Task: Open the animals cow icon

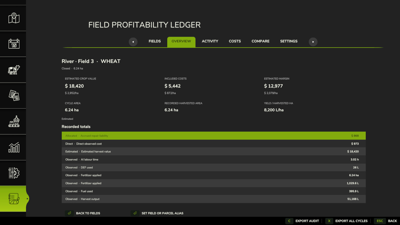Action: tap(14, 70)
